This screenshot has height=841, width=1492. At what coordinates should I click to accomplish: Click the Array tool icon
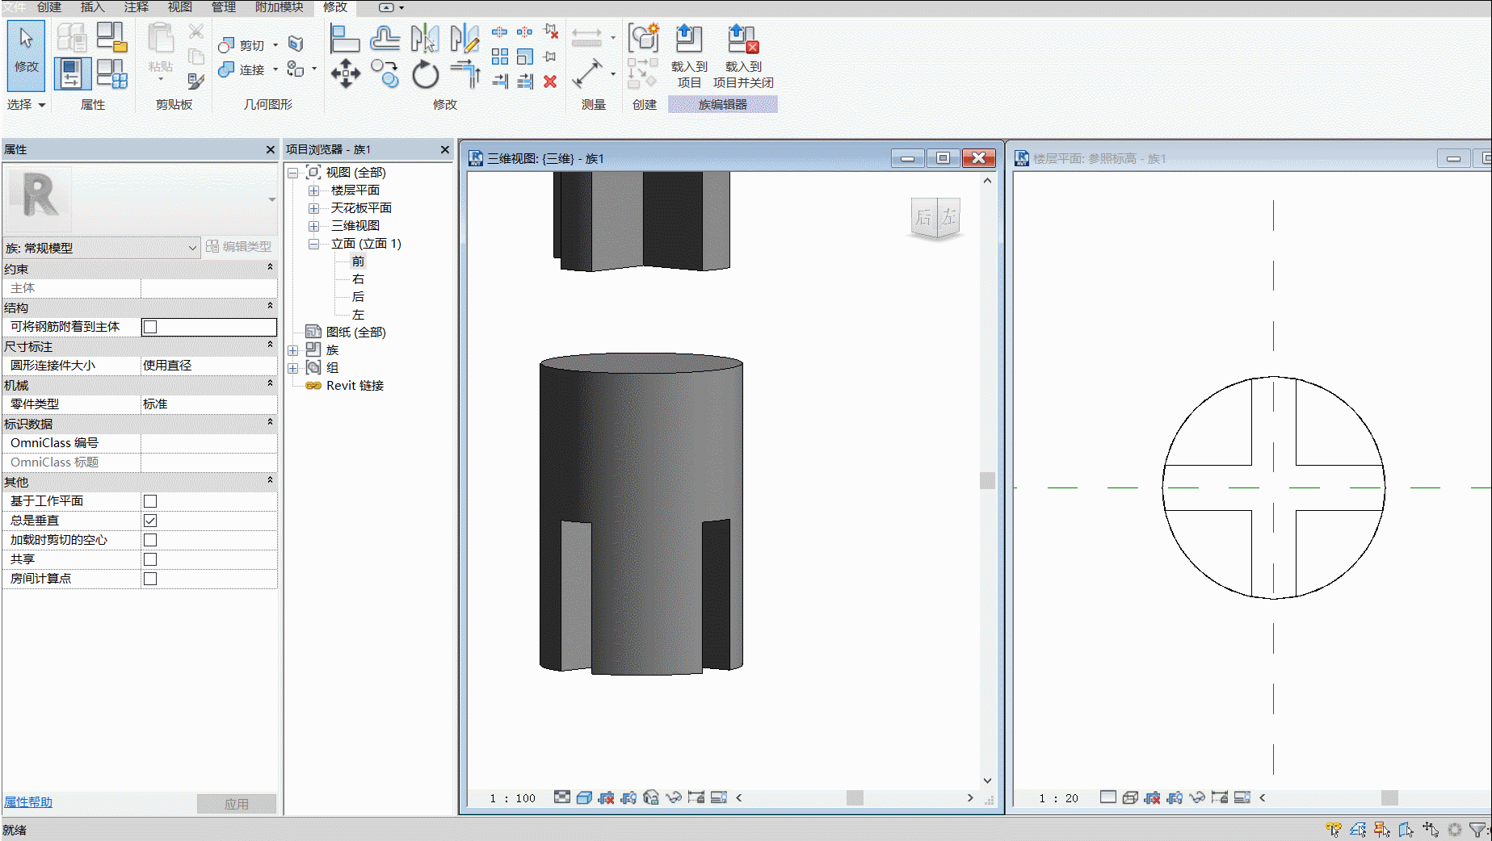click(x=500, y=56)
